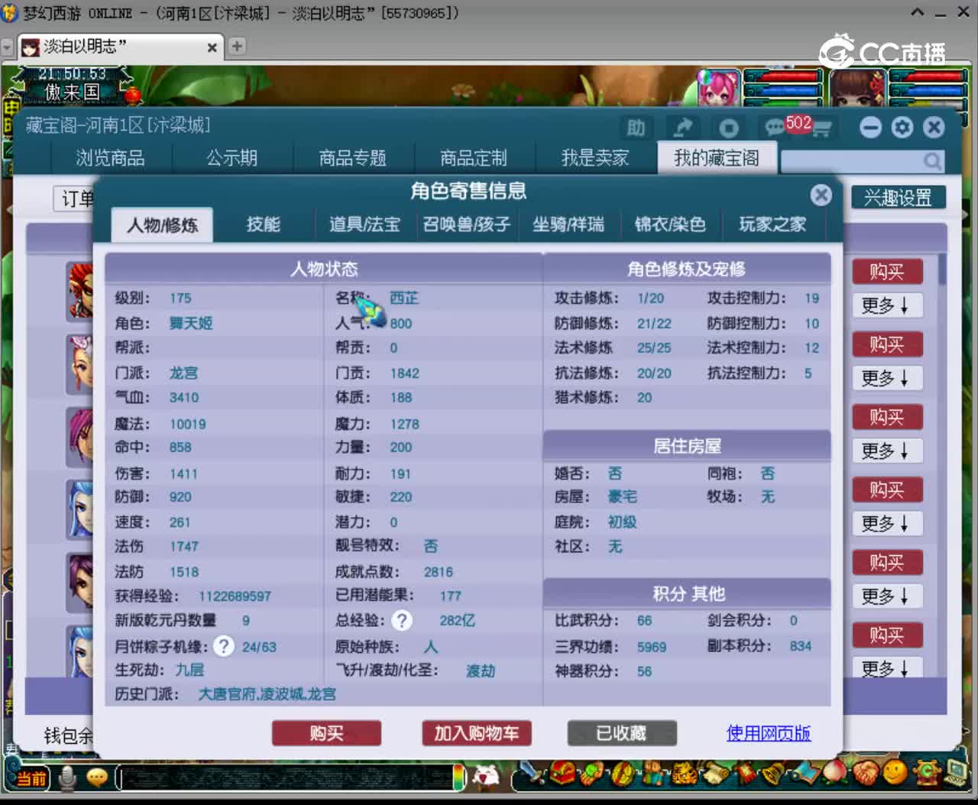Open the shopping cart icon
This screenshot has height=805, width=978.
click(822, 129)
